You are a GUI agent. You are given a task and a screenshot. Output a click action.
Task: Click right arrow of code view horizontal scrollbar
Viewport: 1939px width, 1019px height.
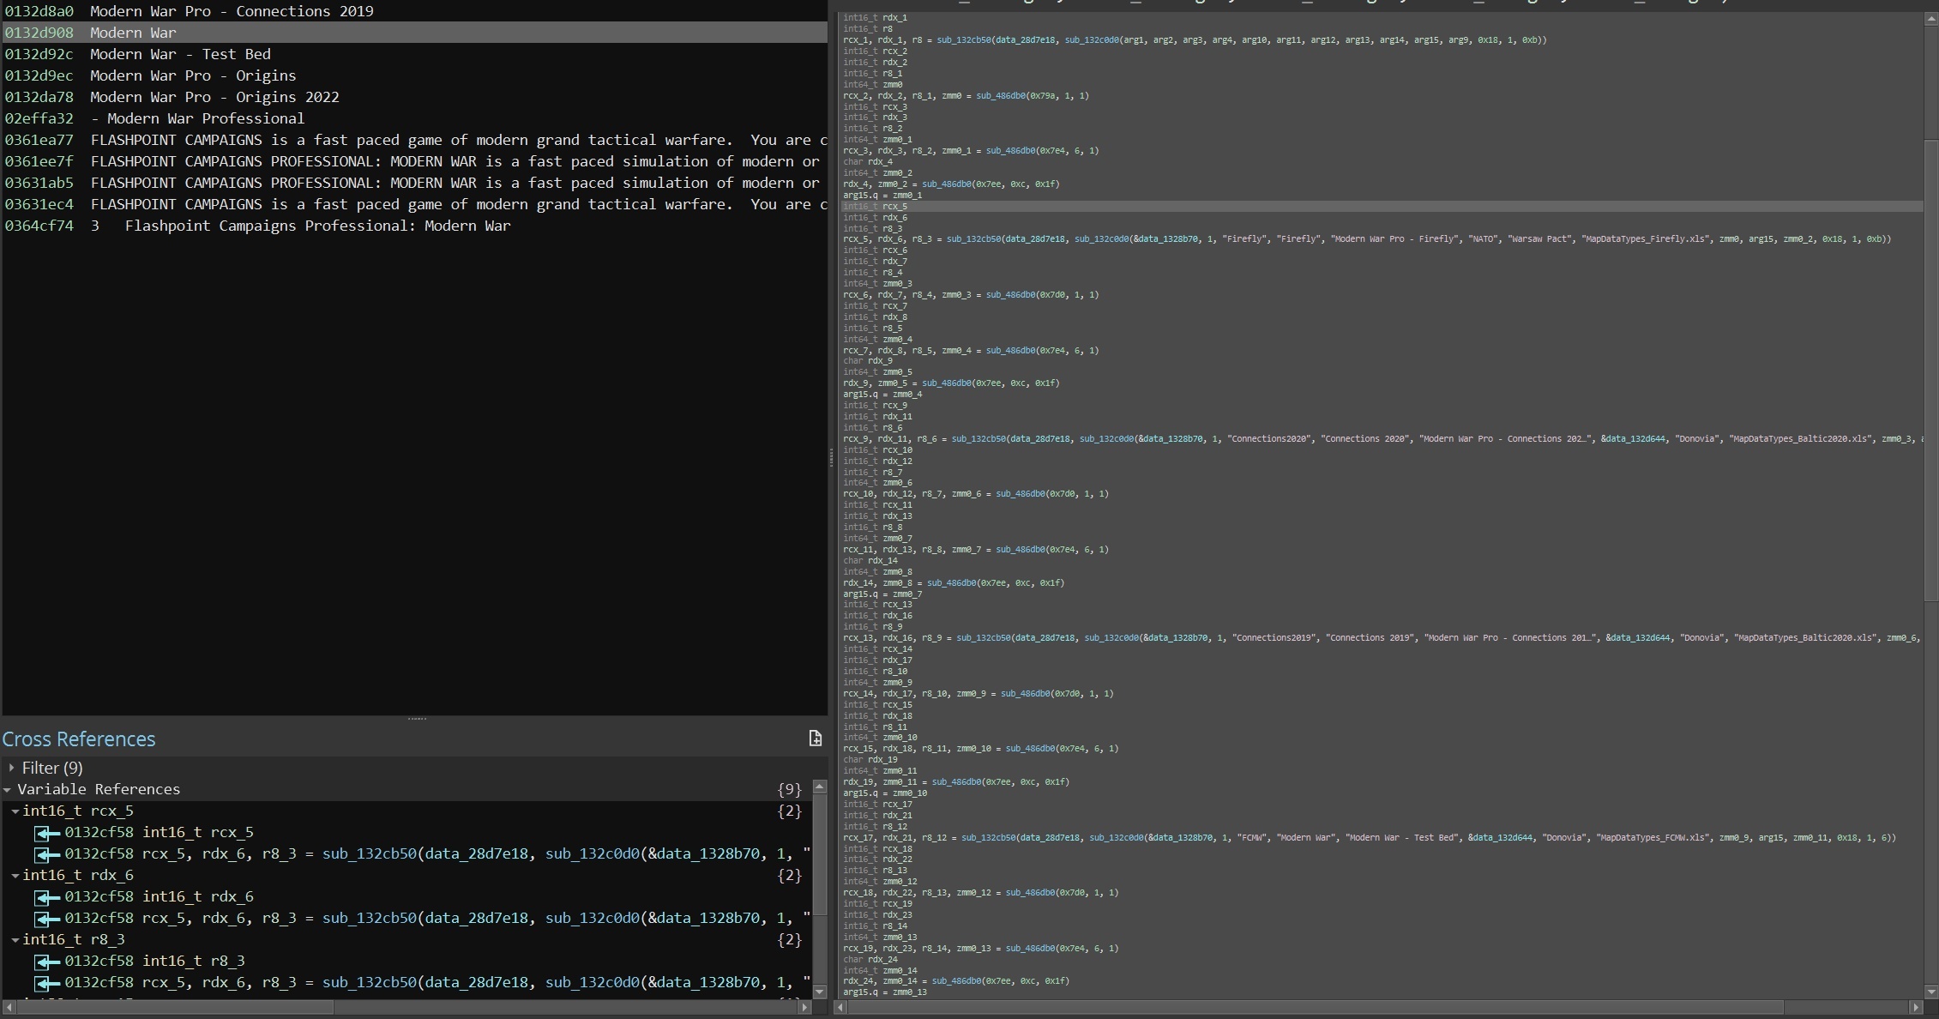[1916, 1007]
